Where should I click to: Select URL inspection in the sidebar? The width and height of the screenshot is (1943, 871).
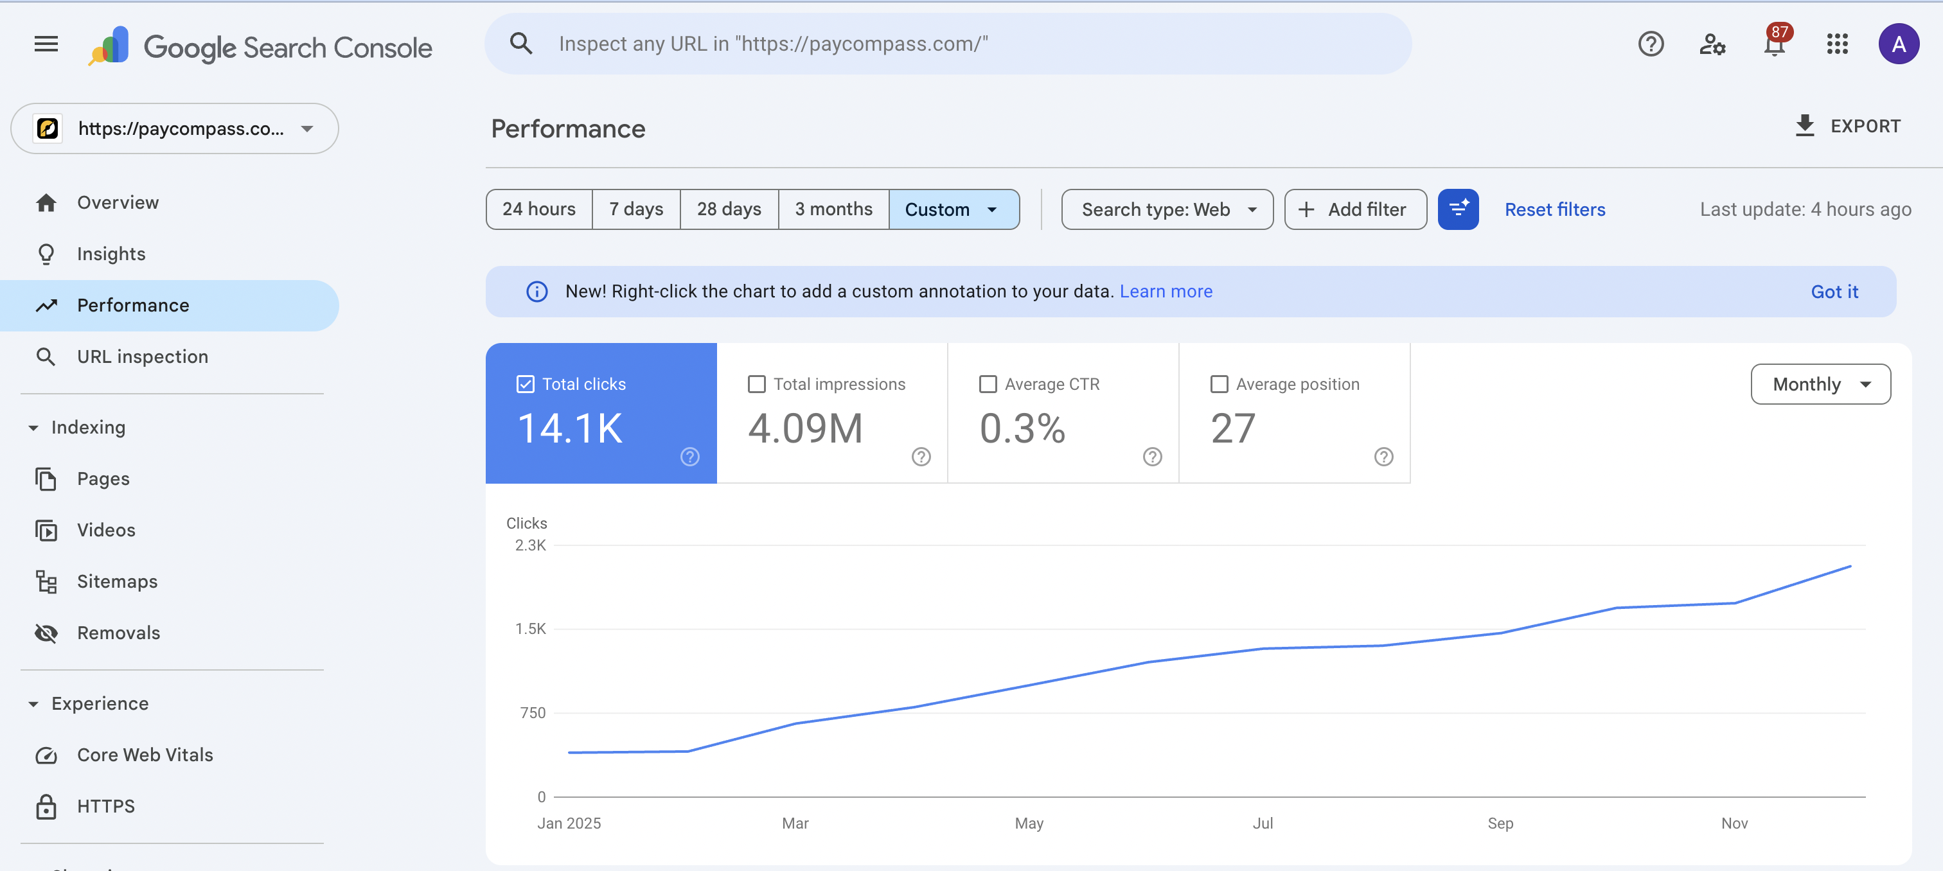143,356
